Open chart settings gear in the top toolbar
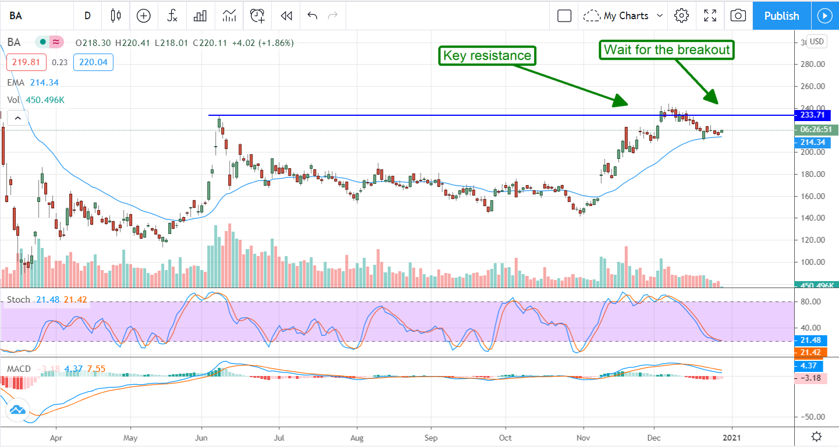This screenshot has height=447, width=839. pyautogui.click(x=681, y=16)
